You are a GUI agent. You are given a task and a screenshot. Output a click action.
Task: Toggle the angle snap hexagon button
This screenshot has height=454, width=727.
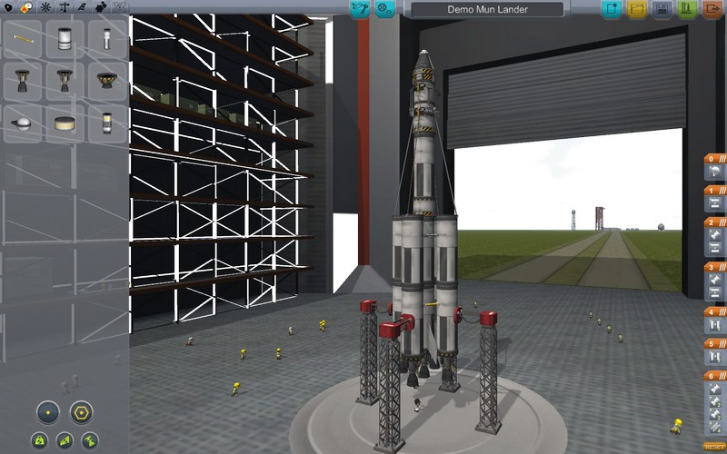pos(81,412)
